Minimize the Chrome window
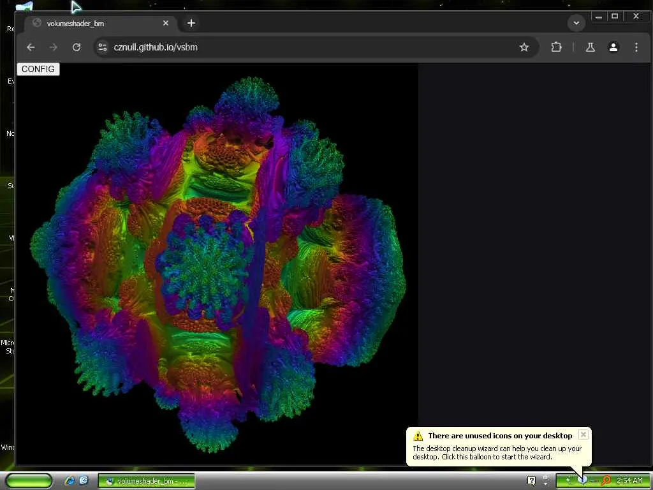653x490 pixels. click(598, 16)
